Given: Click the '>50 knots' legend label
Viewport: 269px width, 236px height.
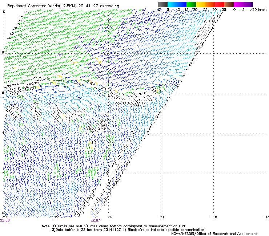Looking at the screenshot, I should (258, 10).
